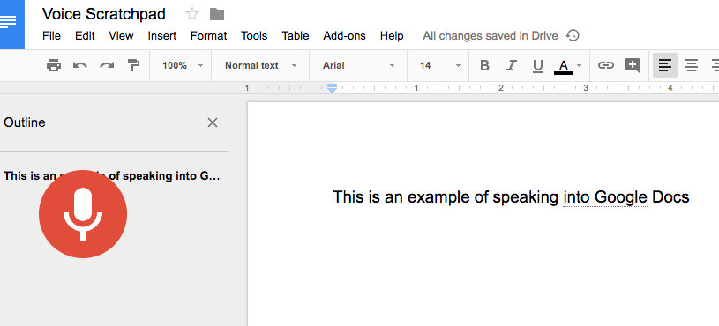The image size is (719, 326).
Task: Click the blue indent marker on ruler
Action: point(332,88)
